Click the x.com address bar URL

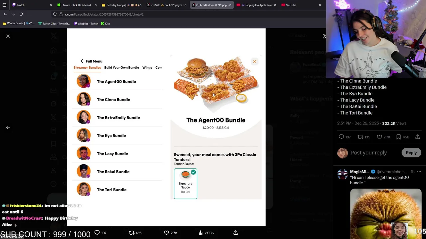pyautogui.click(x=104, y=14)
